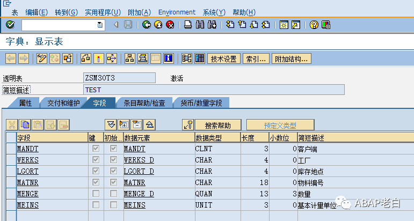This screenshot has width=414, height=221.
Task: Click the 预定义类型 button
Action: [x=280, y=125]
